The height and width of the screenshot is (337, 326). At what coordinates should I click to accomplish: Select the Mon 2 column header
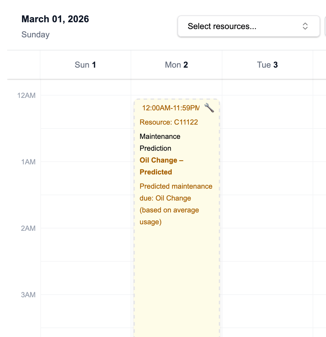click(176, 65)
